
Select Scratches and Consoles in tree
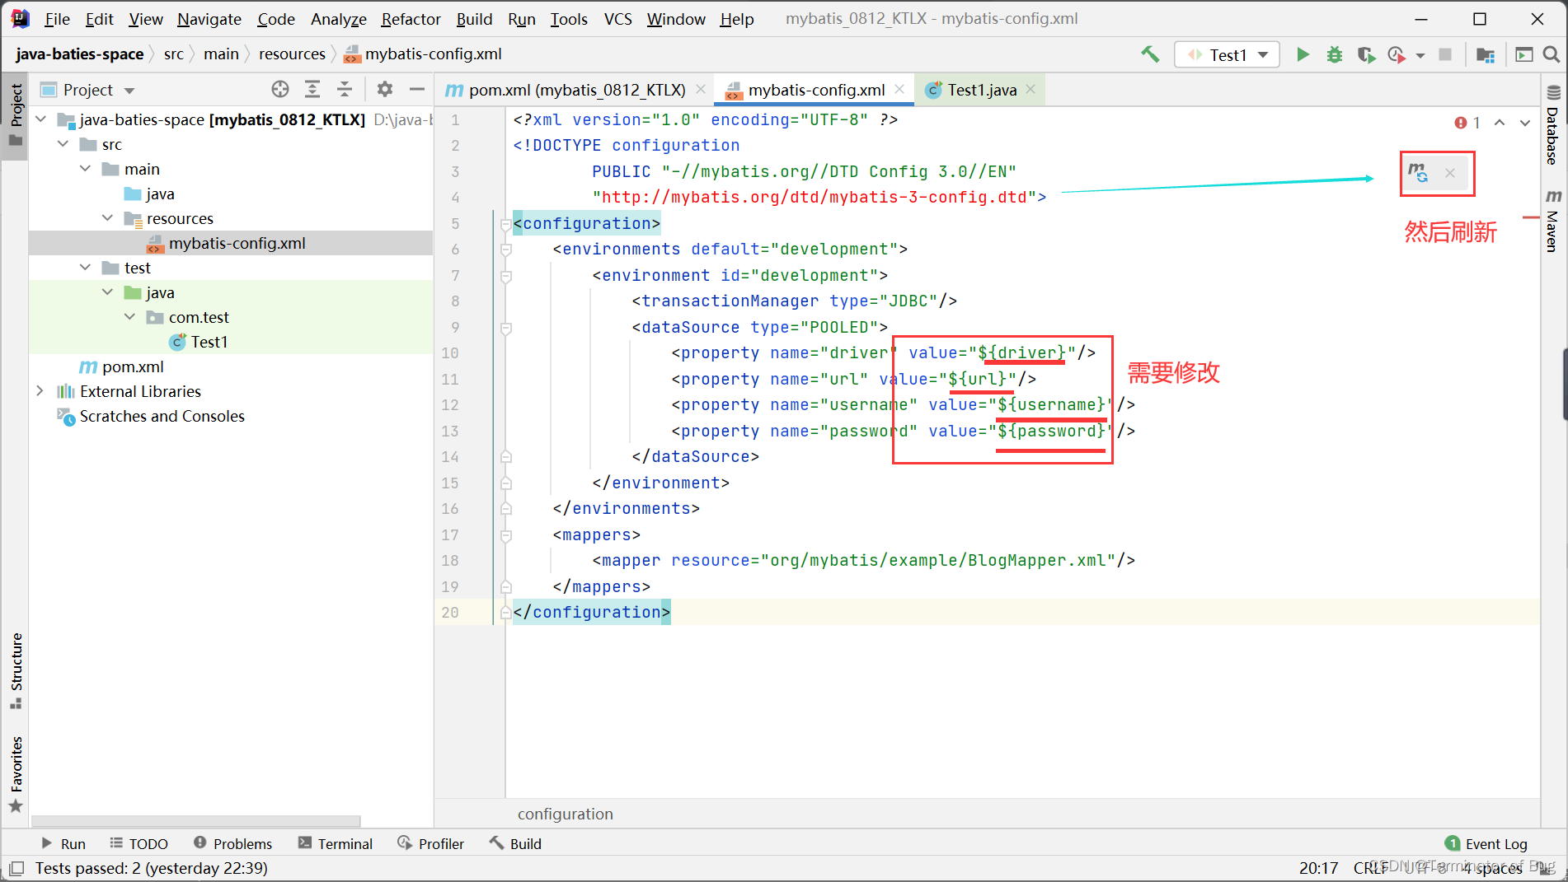point(231,416)
